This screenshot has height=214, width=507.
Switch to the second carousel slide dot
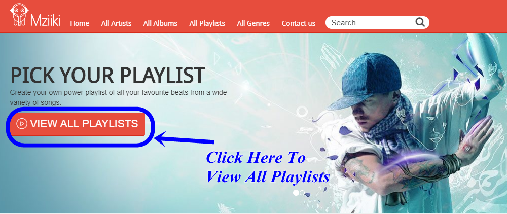302,193
